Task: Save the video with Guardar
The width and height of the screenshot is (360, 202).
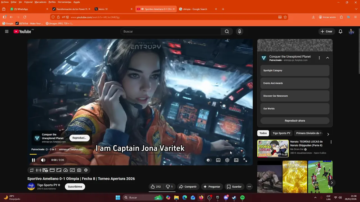Action: point(234,187)
